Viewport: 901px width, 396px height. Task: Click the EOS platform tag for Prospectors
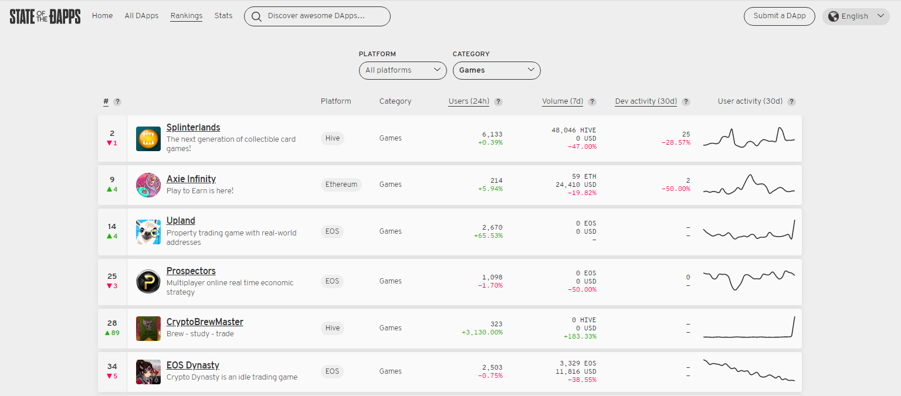pyautogui.click(x=333, y=281)
